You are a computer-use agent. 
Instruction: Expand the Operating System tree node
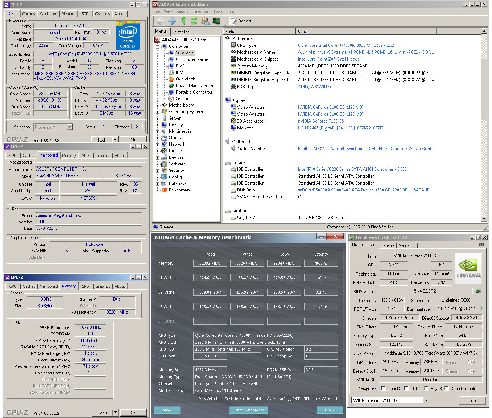click(157, 112)
